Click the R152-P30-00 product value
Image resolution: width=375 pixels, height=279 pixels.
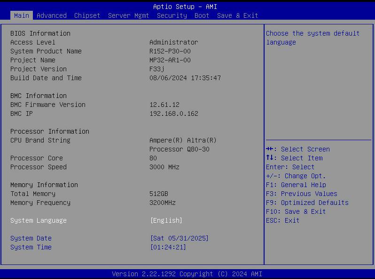click(170, 51)
